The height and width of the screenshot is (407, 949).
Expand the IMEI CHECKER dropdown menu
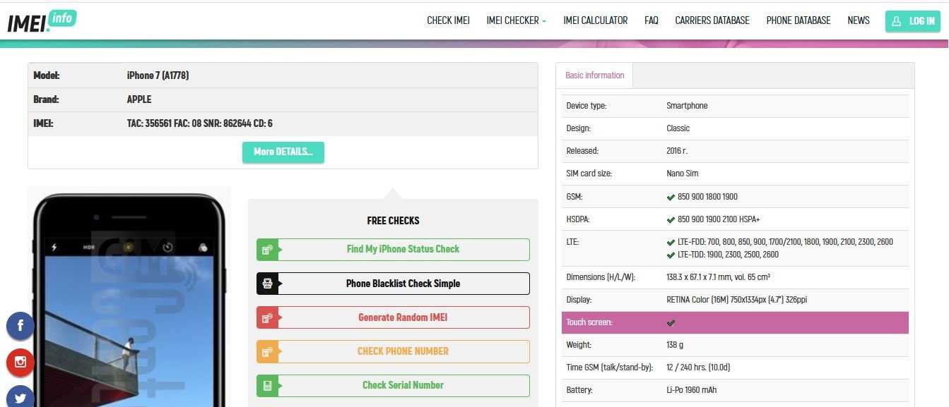[x=516, y=20]
